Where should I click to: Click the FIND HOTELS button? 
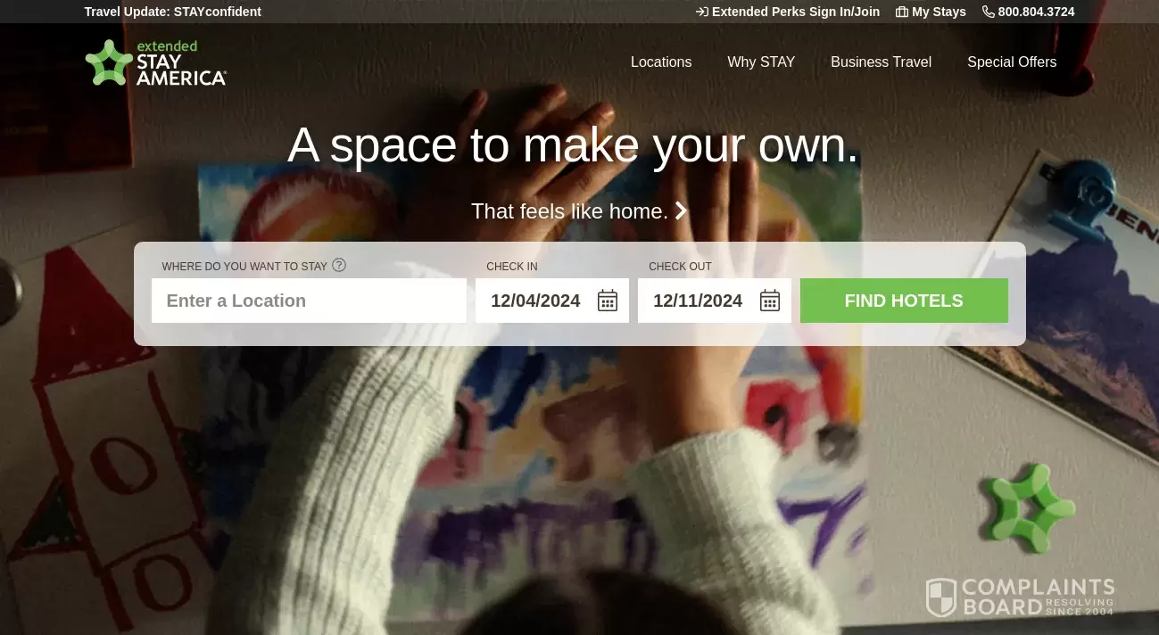pos(904,301)
